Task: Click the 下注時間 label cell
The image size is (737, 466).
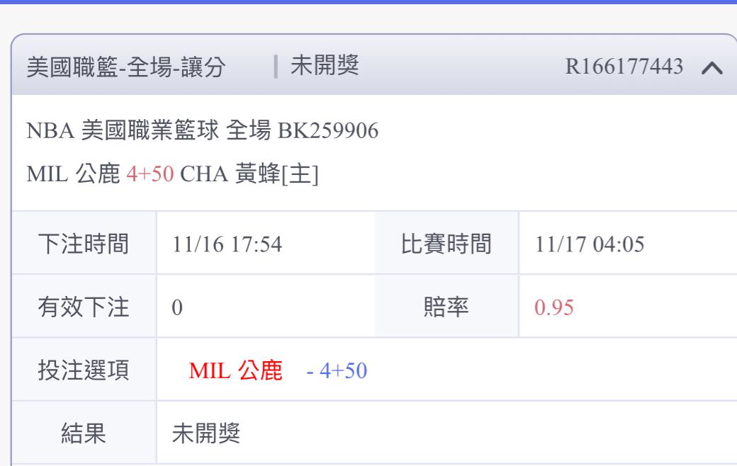Action: pos(84,244)
